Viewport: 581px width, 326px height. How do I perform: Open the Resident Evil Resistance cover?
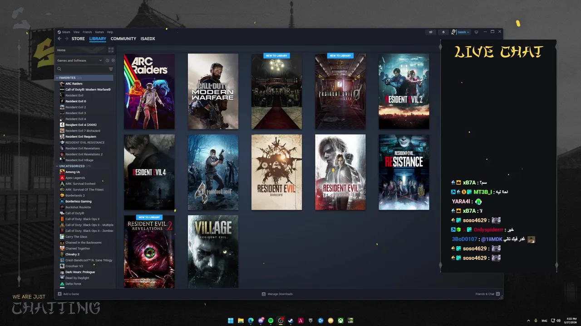[404, 172]
